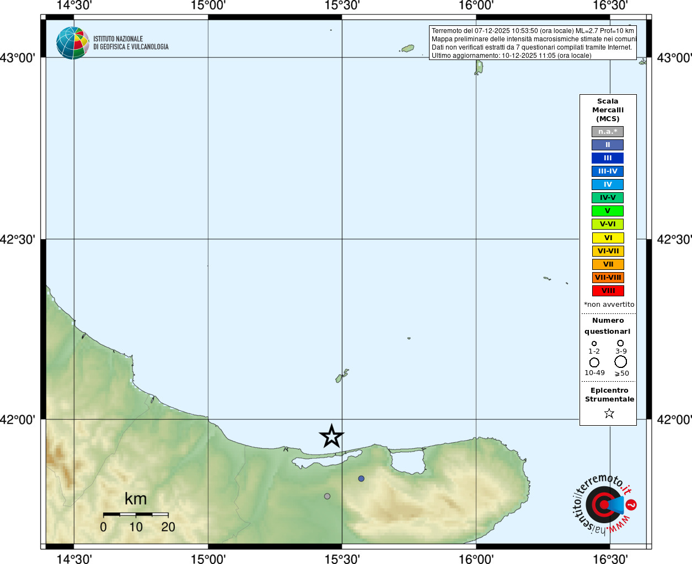Click the '10' mark on the scale bar
The image size is (692, 564).
pos(136,527)
